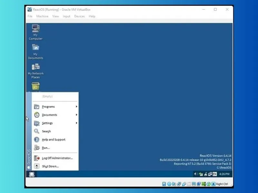Click the VirtualBox keyboard capture arrow icon
This screenshot has height=193, width=258.
point(213,184)
